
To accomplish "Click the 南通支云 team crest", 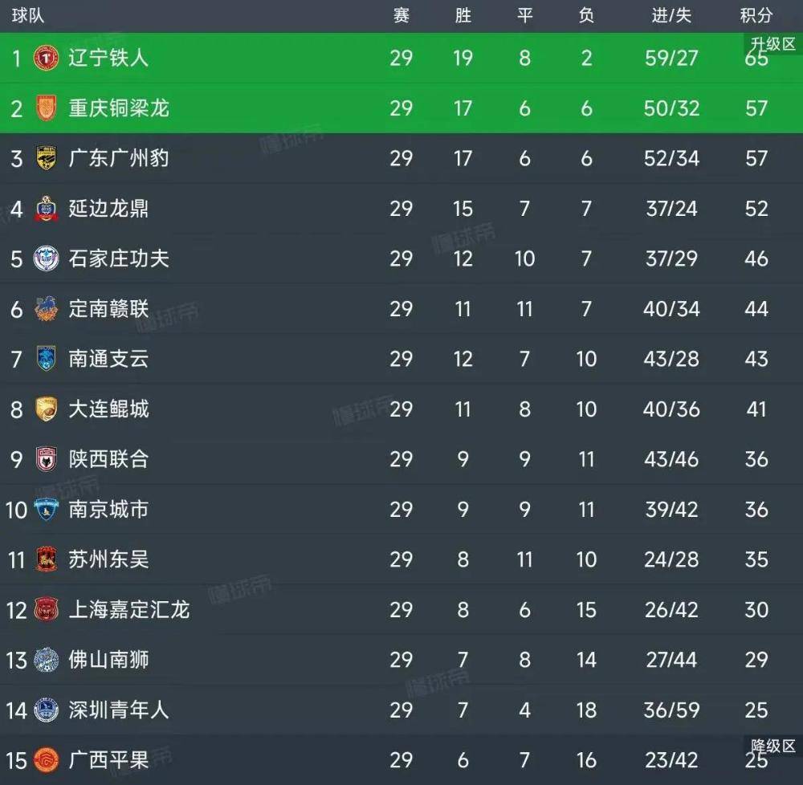I will [x=46, y=359].
